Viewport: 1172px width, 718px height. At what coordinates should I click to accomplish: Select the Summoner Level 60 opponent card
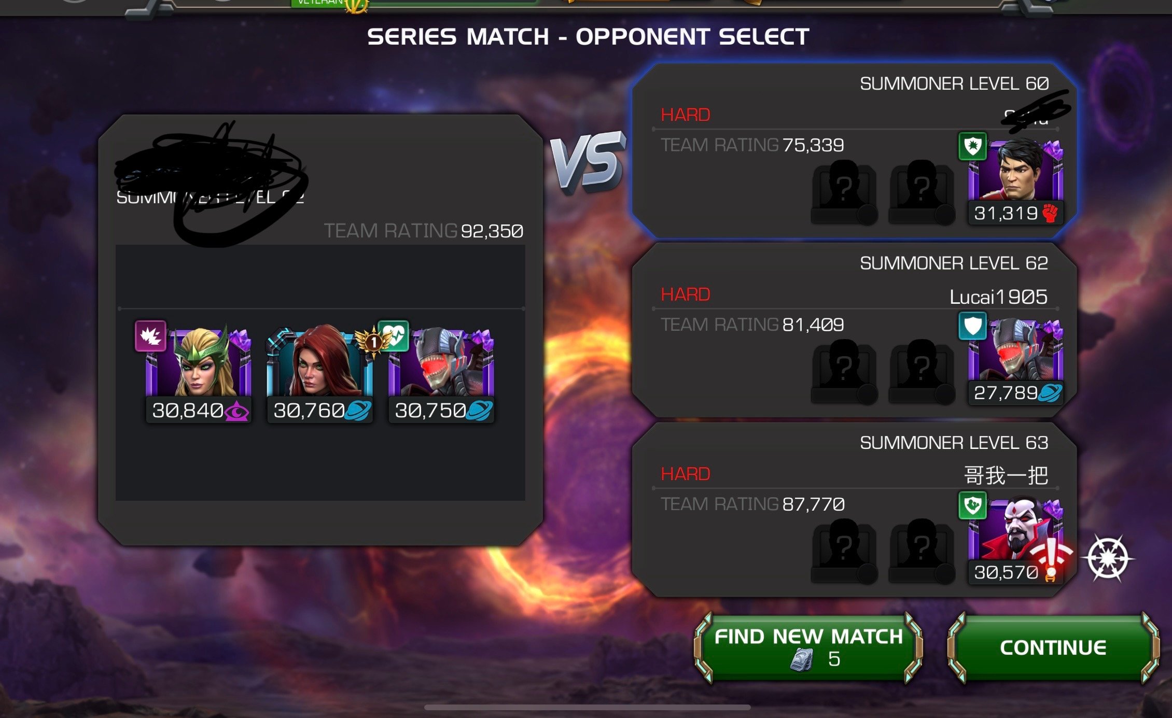[x=854, y=151]
